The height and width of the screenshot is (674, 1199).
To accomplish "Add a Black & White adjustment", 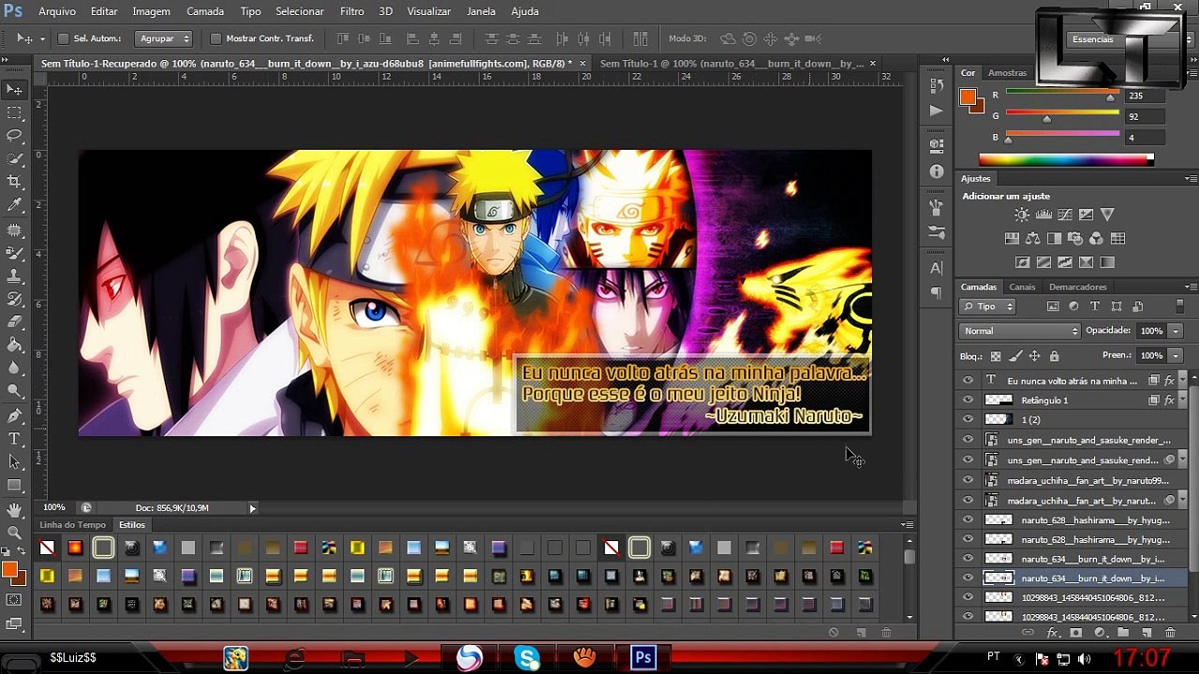I will coord(1054,239).
